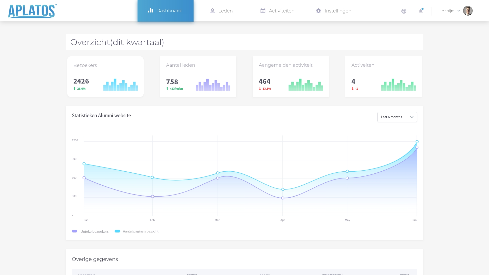Expand the Martijm user menu chevron

pyautogui.click(x=459, y=11)
